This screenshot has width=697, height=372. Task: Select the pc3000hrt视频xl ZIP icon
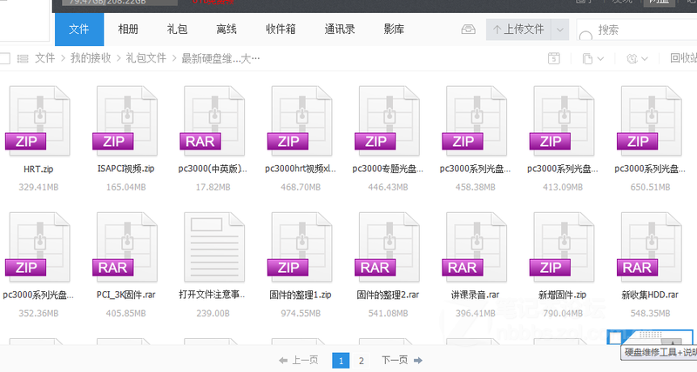tap(301, 120)
